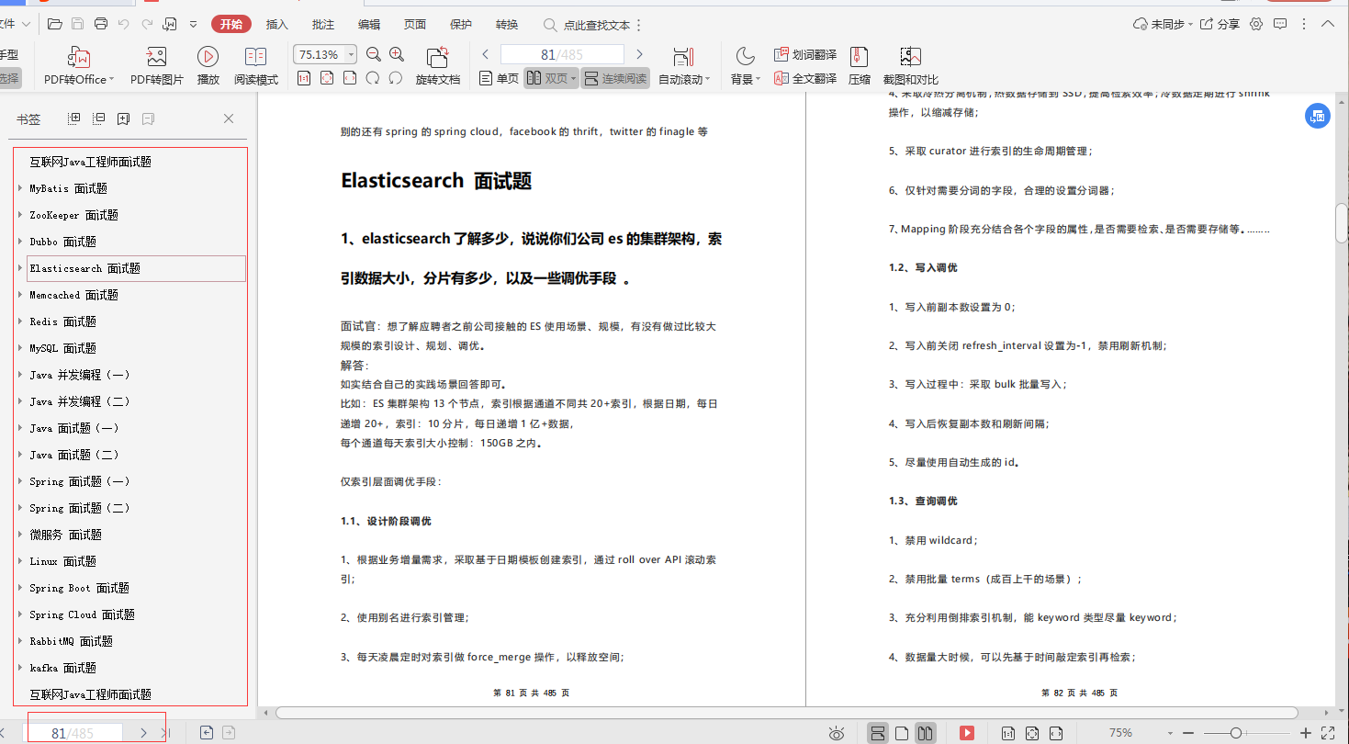Viewport: 1349px width, 744px height.
Task: Select 微服务 面试题 bookmark
Action: tap(65, 535)
